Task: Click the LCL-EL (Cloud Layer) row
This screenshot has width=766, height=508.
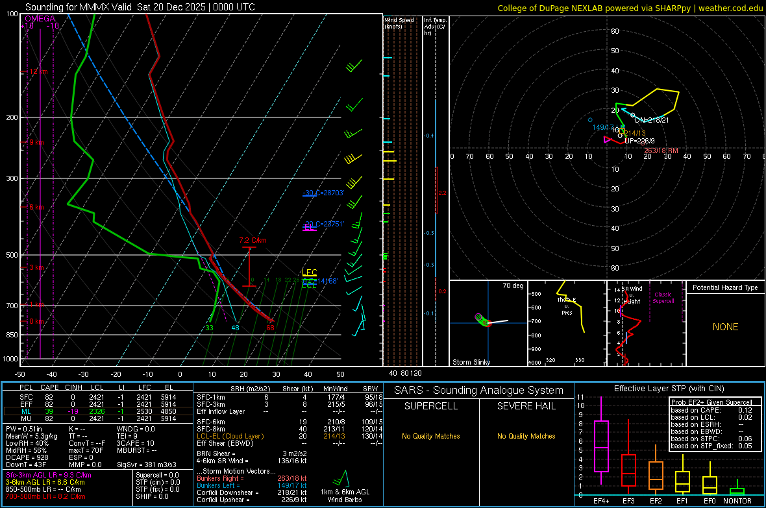Action: [290, 436]
